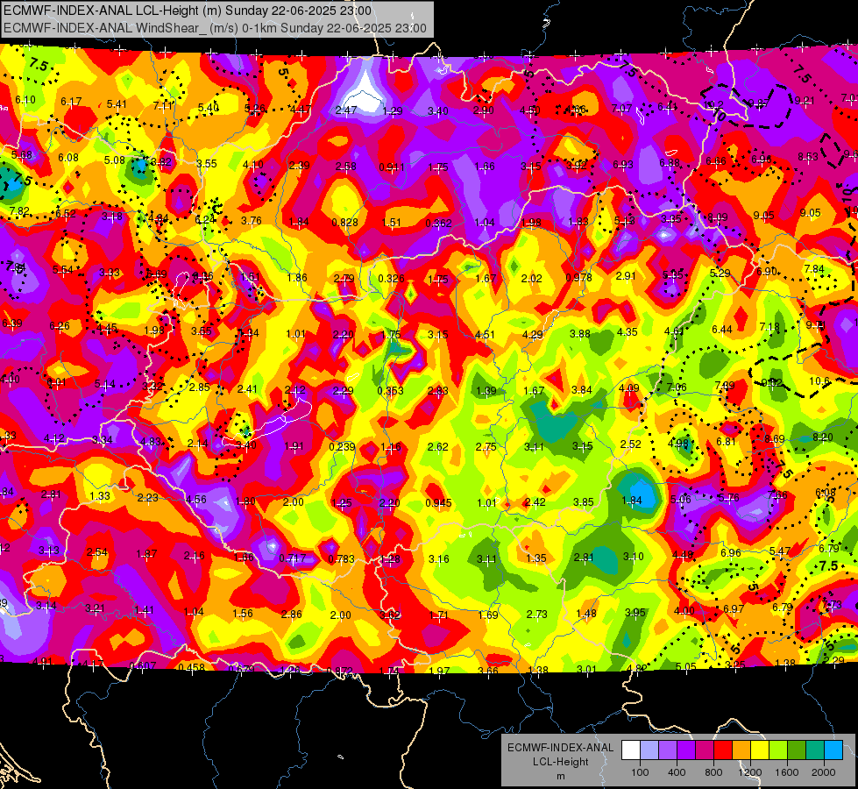Click the wind shear value '0.239'
The width and height of the screenshot is (858, 789).
point(342,447)
